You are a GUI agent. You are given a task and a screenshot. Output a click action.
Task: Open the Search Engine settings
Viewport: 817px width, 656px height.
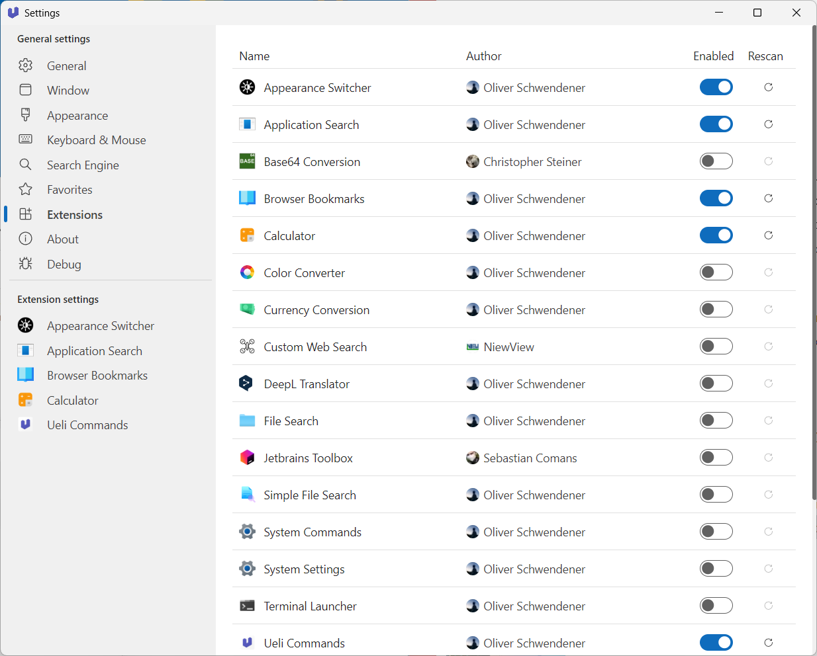(x=83, y=165)
